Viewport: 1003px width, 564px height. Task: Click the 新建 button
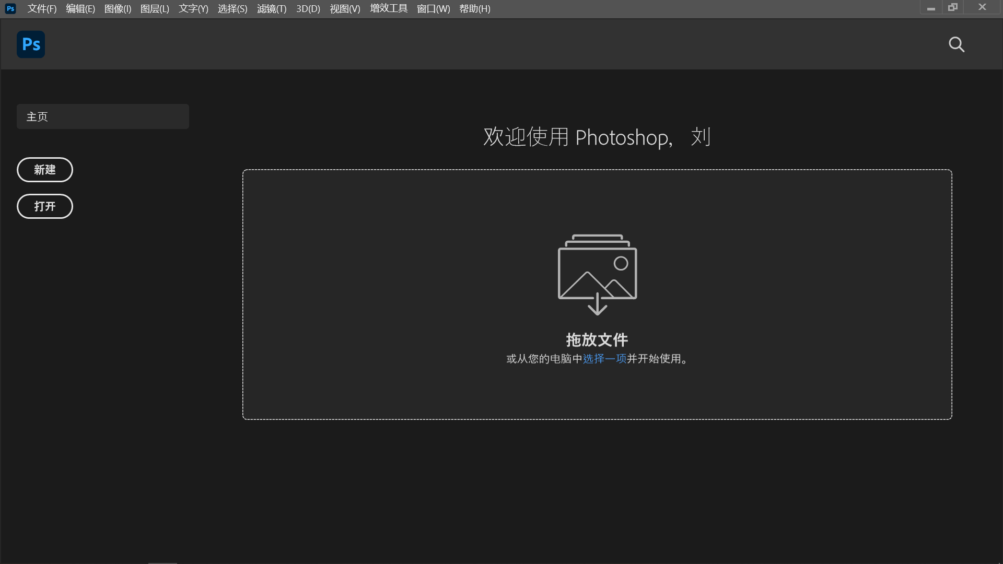(x=44, y=170)
